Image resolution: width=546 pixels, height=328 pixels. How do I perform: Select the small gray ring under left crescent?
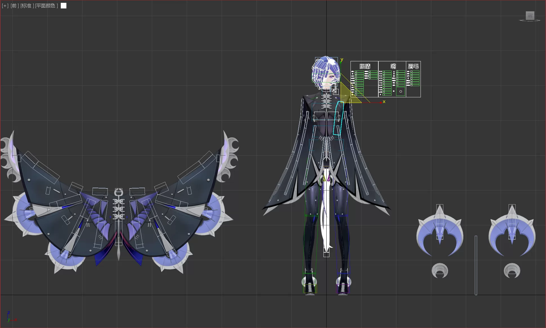pos(440,271)
